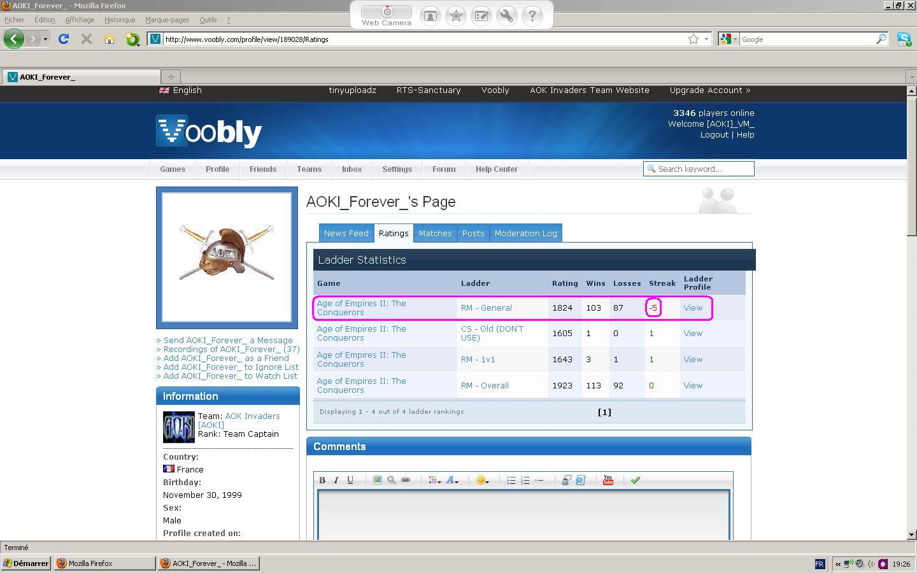Viewport: 917px width, 573px height.
Task: Go to Firefox home page icon
Action: [x=110, y=39]
